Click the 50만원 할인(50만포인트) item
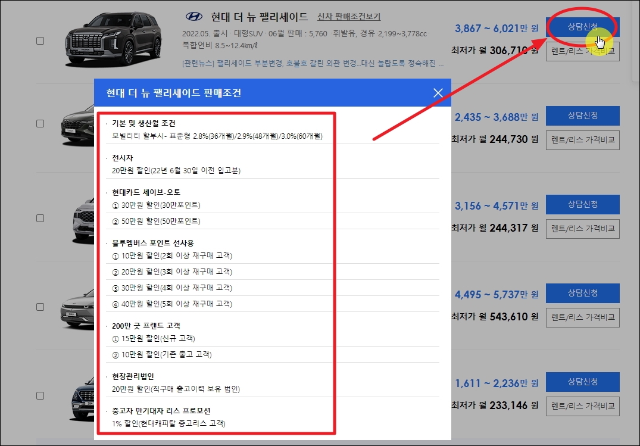The width and height of the screenshot is (640, 446). 156,222
